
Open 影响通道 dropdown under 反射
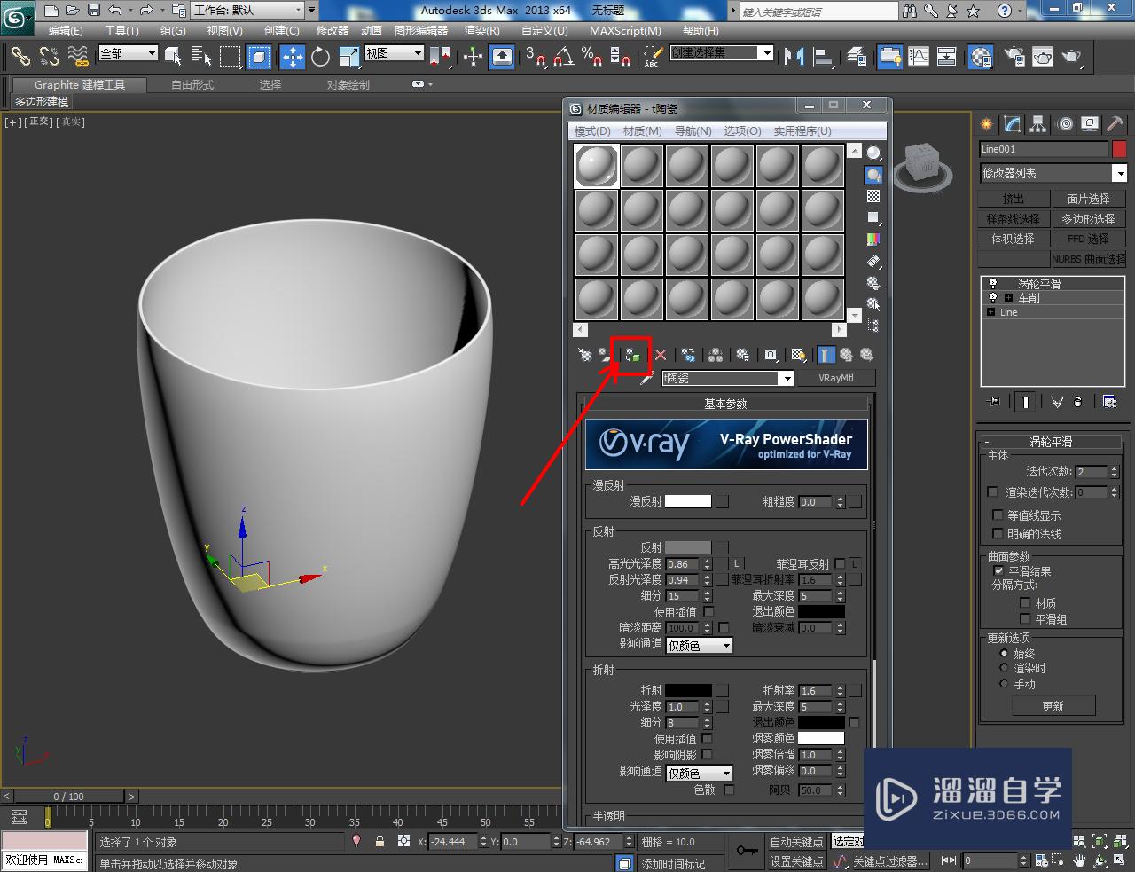[x=699, y=646]
